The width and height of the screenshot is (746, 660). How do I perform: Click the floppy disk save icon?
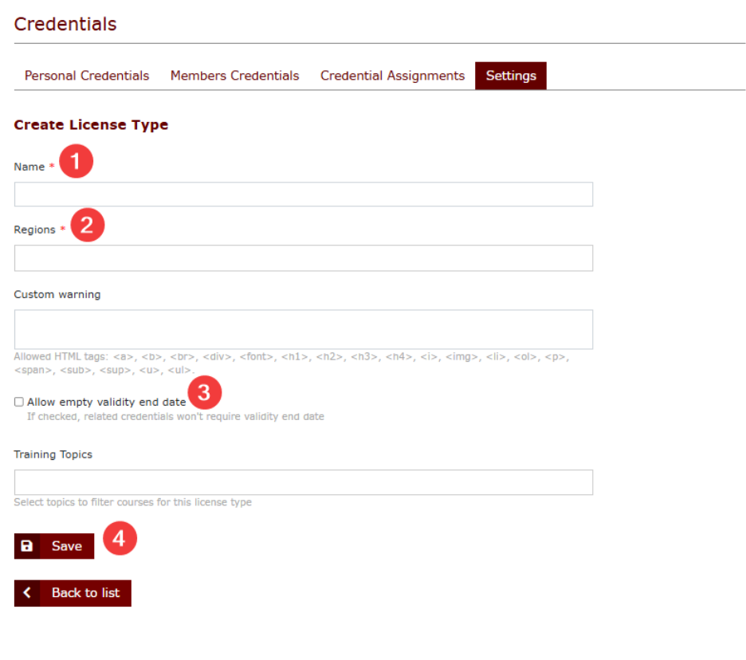pos(27,546)
